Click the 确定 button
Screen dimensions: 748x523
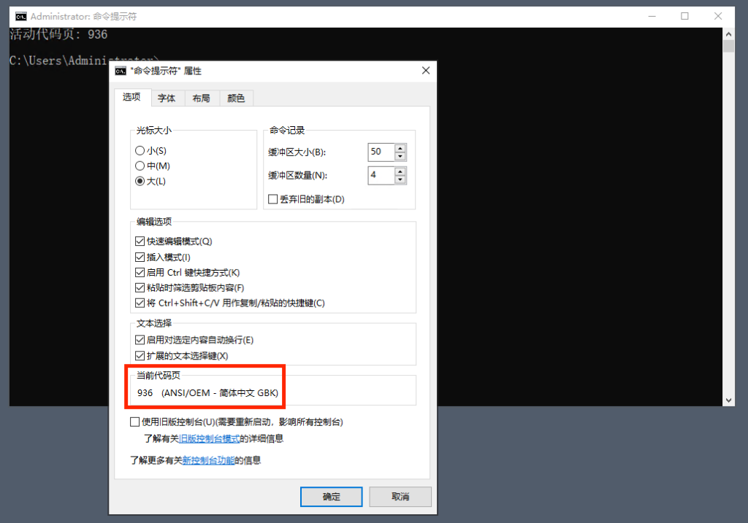tap(331, 496)
